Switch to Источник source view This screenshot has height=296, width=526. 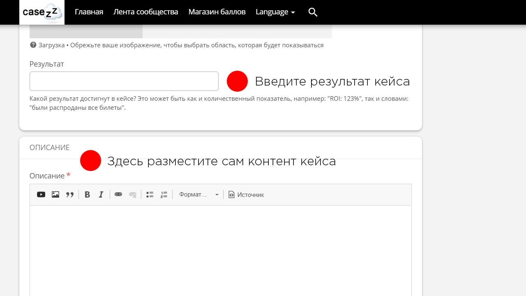246,194
